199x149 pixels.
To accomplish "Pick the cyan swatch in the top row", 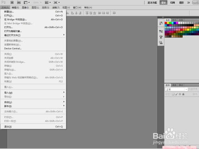I will tap(172, 23).
